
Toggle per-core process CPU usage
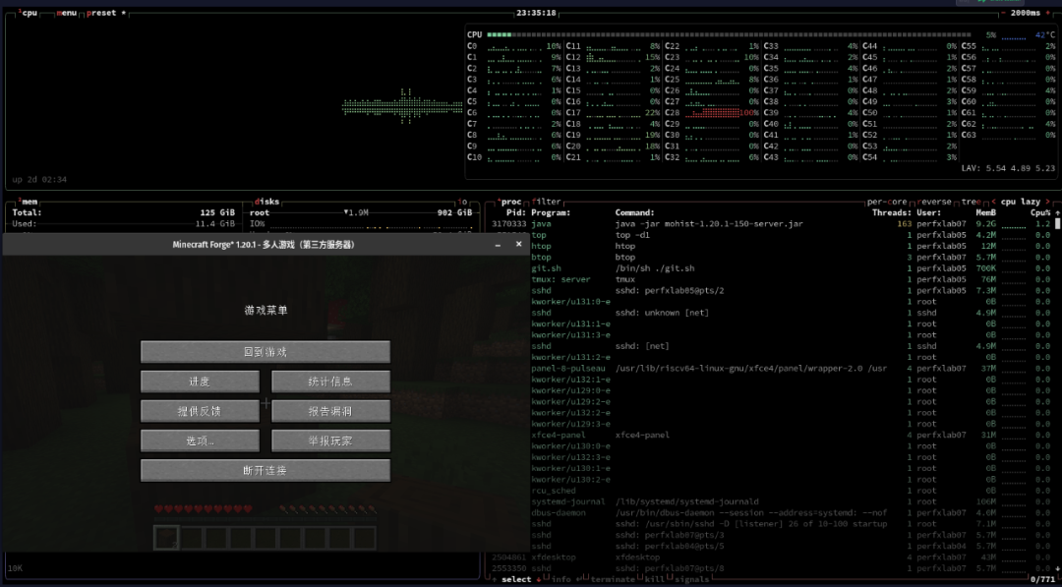point(888,202)
